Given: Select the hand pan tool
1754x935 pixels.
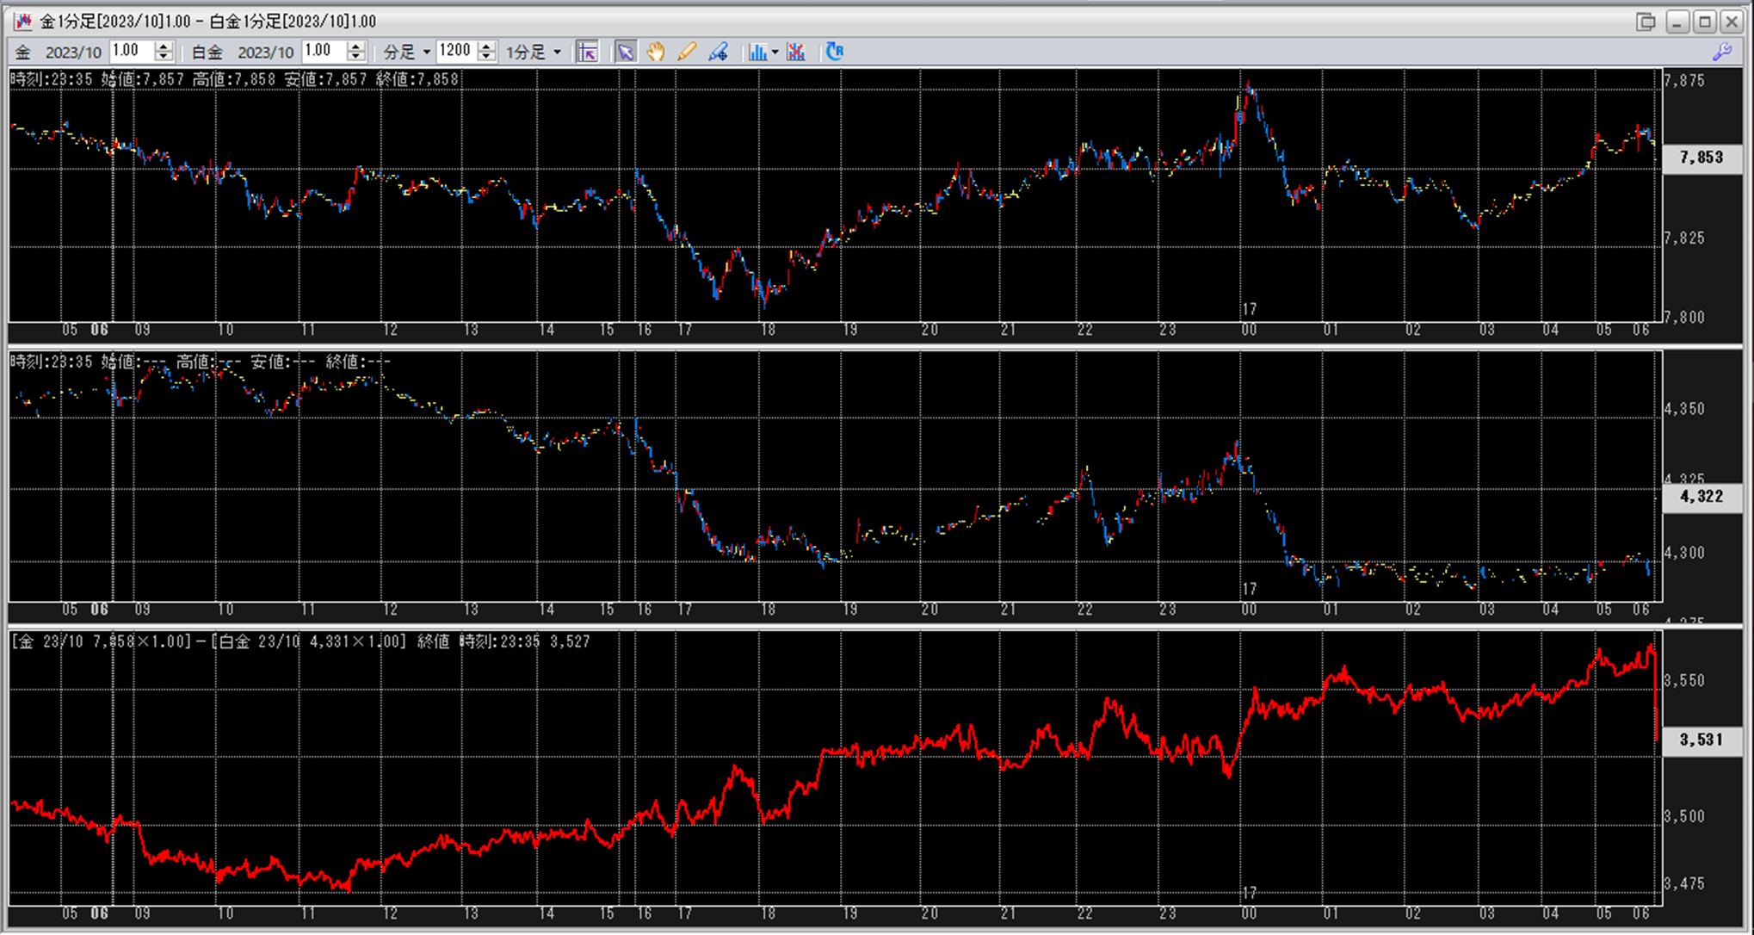Looking at the screenshot, I should click(x=656, y=53).
